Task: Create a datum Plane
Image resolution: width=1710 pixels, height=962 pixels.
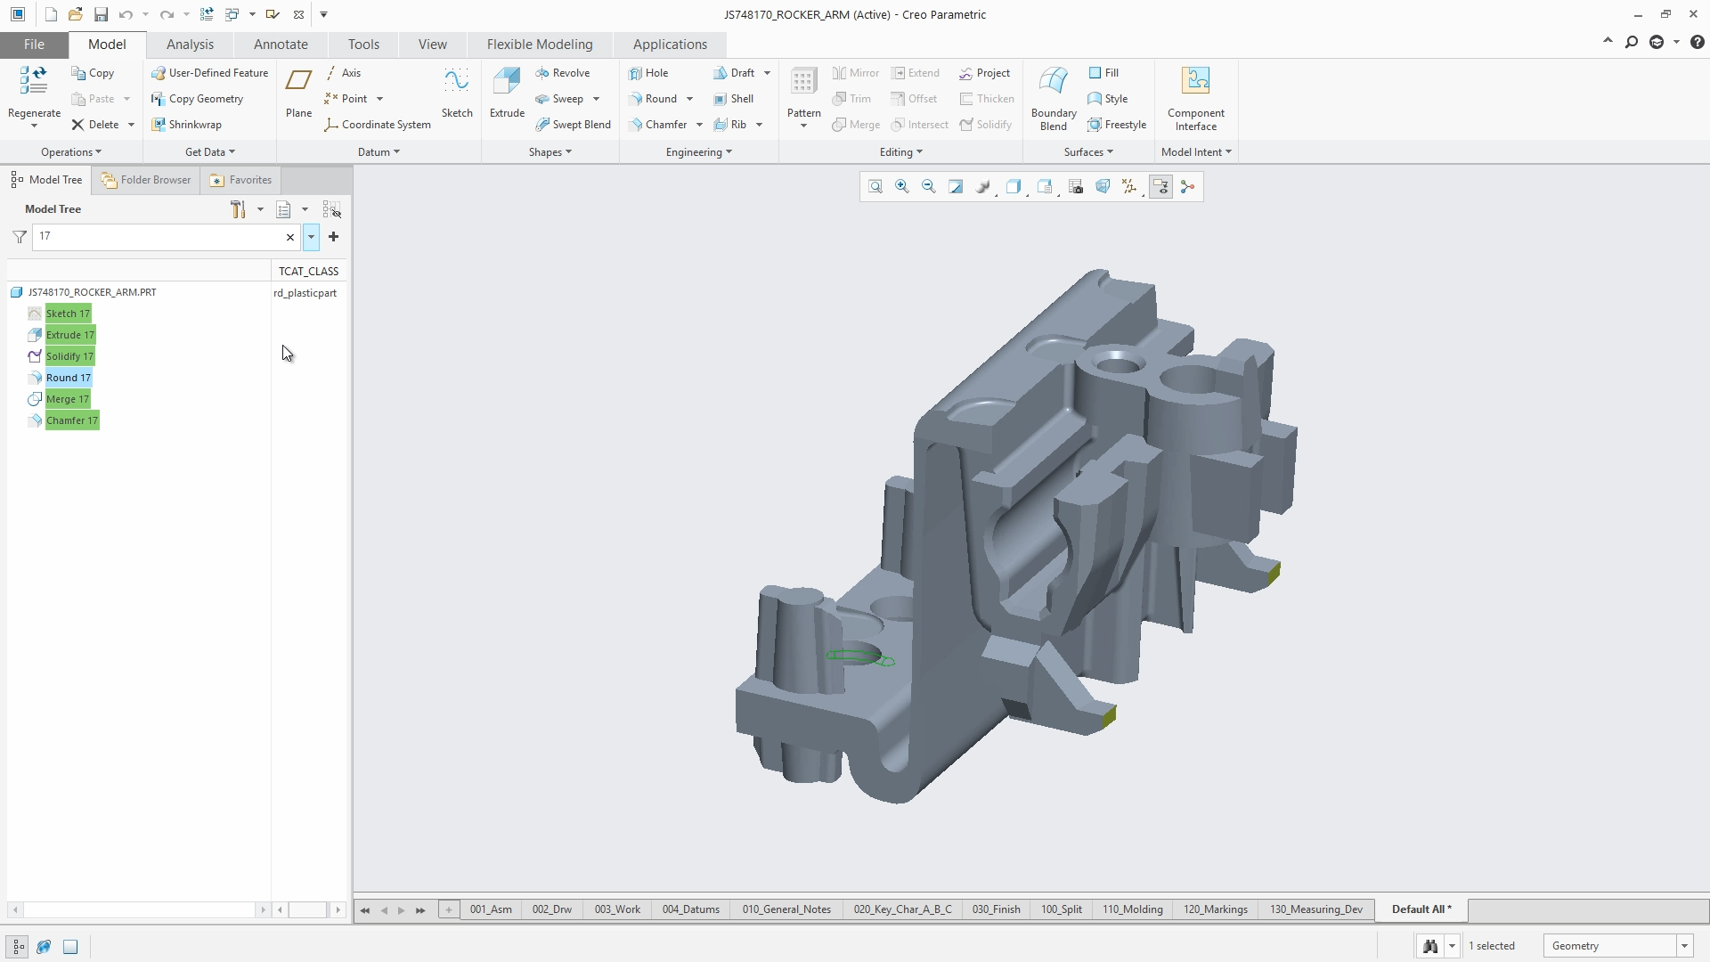Action: (298, 93)
